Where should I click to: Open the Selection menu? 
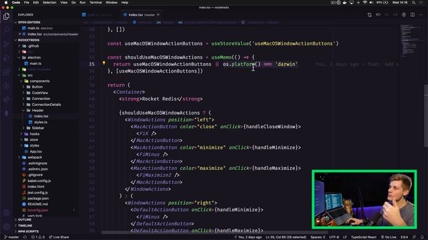(49, 3)
